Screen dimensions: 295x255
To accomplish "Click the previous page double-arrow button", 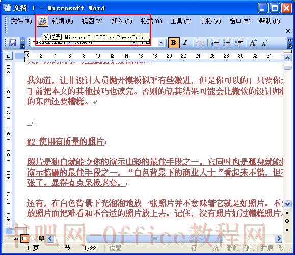I will pyautogui.click(x=287, y=213).
